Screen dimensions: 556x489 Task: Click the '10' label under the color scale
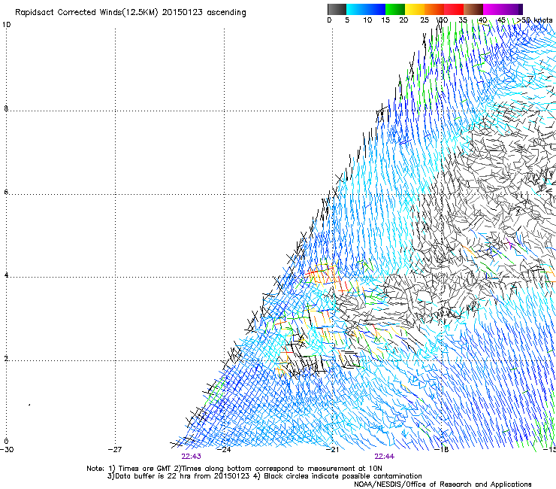(x=367, y=20)
